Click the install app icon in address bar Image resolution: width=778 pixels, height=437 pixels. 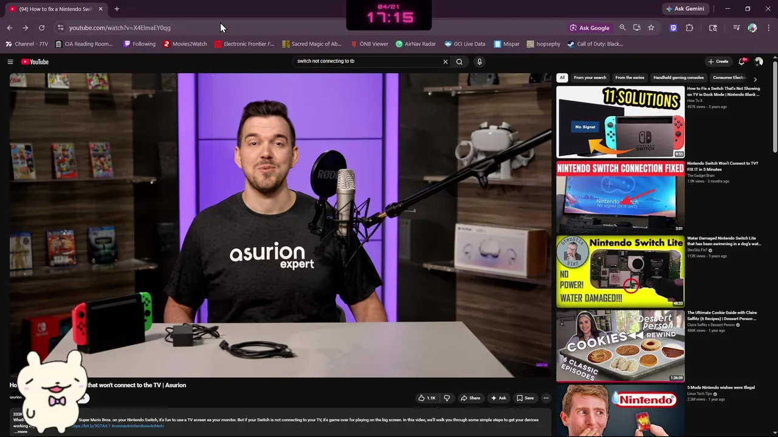[636, 28]
